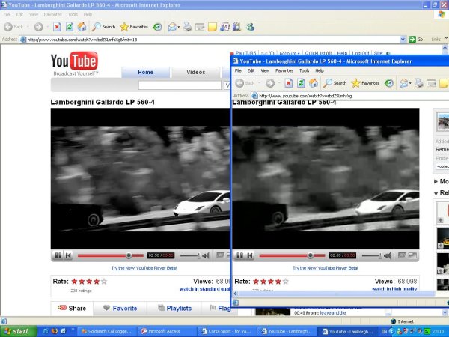449x337 pixels.
Task: Click the YouTube logo
Action: coord(74,64)
